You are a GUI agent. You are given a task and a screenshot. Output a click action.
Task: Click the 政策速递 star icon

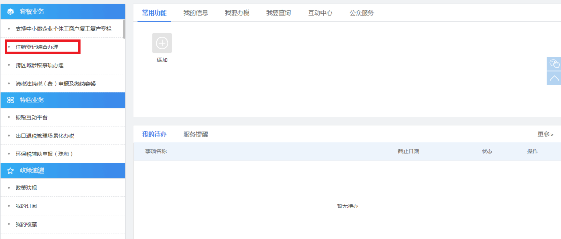tap(10, 170)
